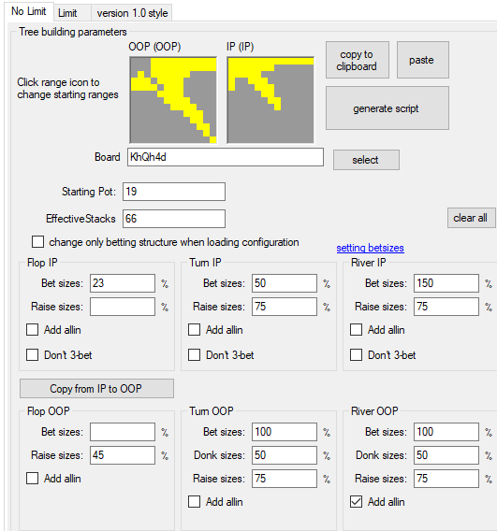Screen dimensions: 497x531
Task: Click select button next to Board
Action: [366, 160]
